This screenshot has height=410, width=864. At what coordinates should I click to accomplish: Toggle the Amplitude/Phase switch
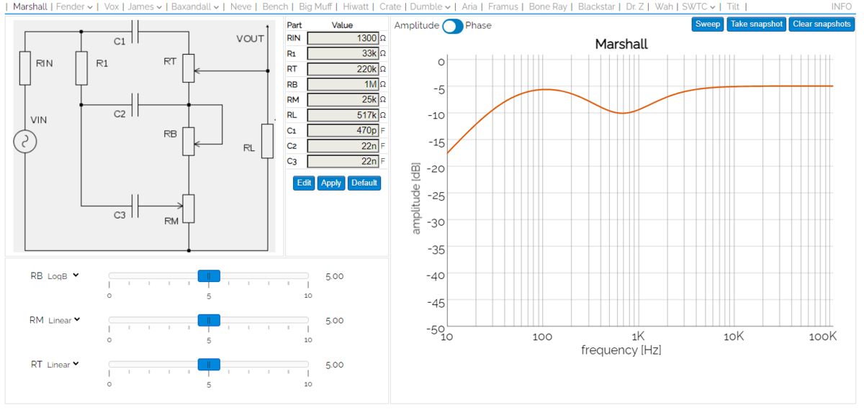tap(453, 26)
